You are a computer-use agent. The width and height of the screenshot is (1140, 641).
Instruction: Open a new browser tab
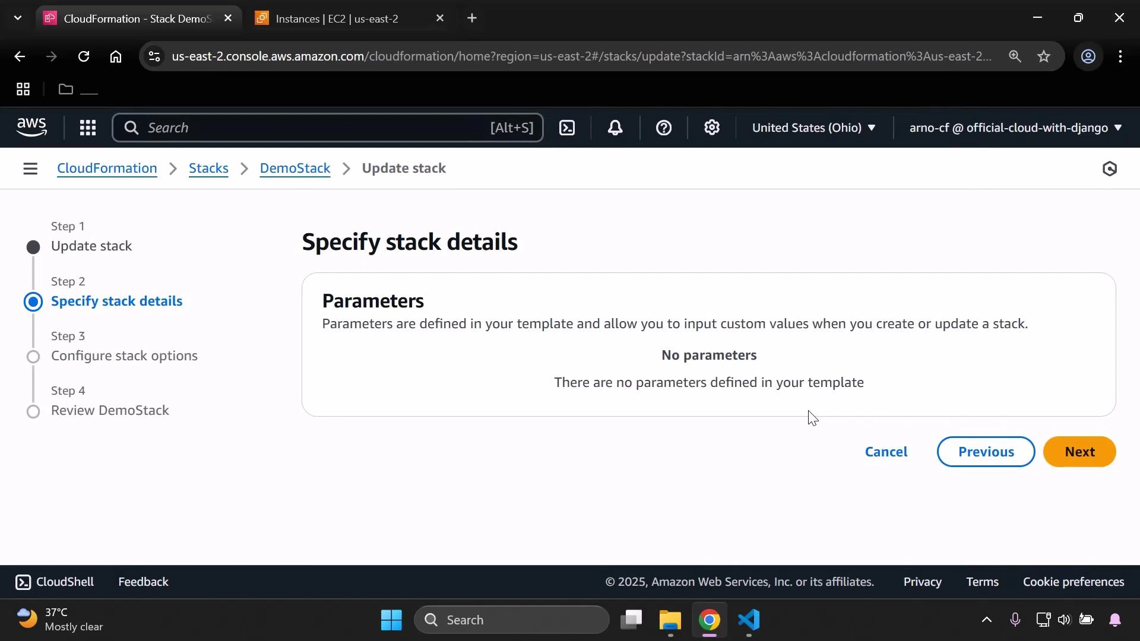point(472,18)
